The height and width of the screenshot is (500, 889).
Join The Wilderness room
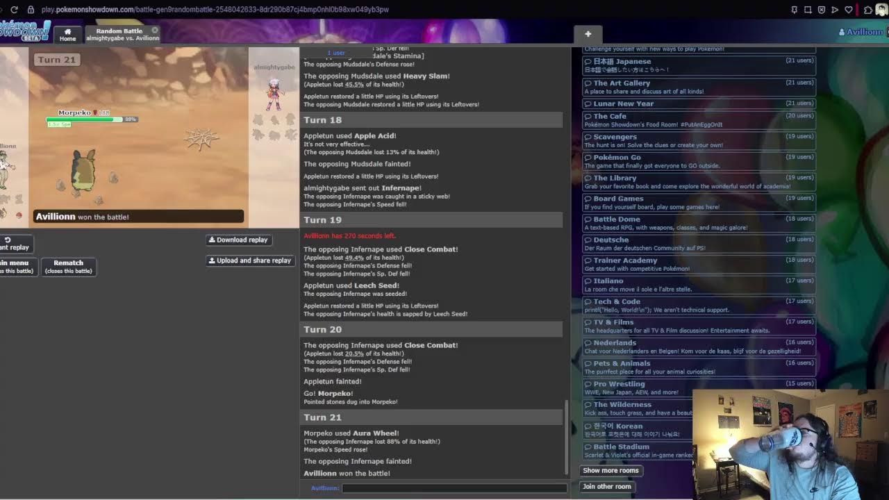[638, 408]
